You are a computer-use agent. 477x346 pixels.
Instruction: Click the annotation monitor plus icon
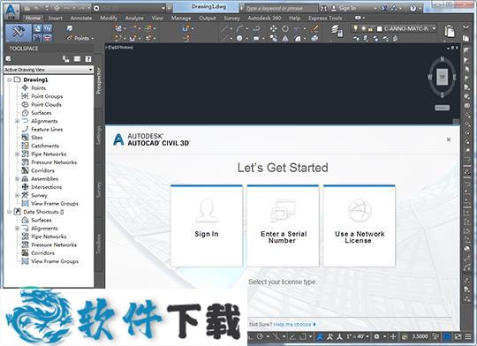[x=393, y=336]
